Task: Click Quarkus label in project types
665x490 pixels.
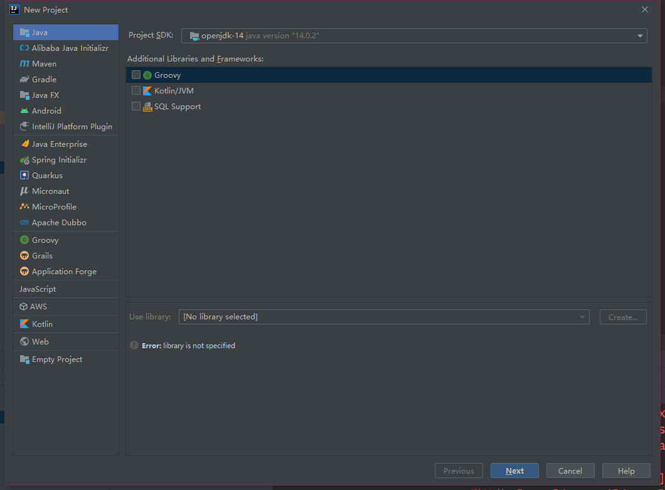Action: (x=47, y=175)
